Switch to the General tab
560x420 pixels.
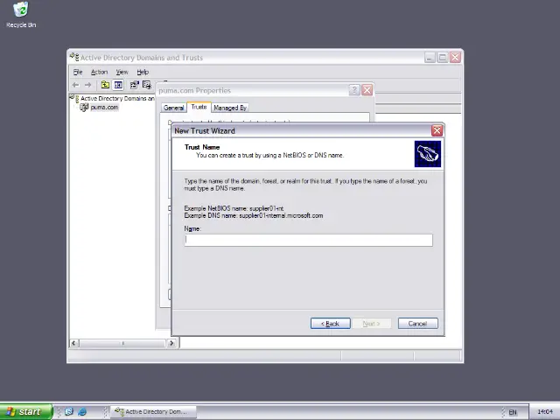coord(174,108)
